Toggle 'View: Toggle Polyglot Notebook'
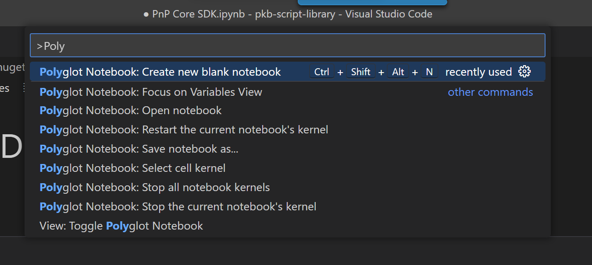592x265 pixels. [x=121, y=226]
